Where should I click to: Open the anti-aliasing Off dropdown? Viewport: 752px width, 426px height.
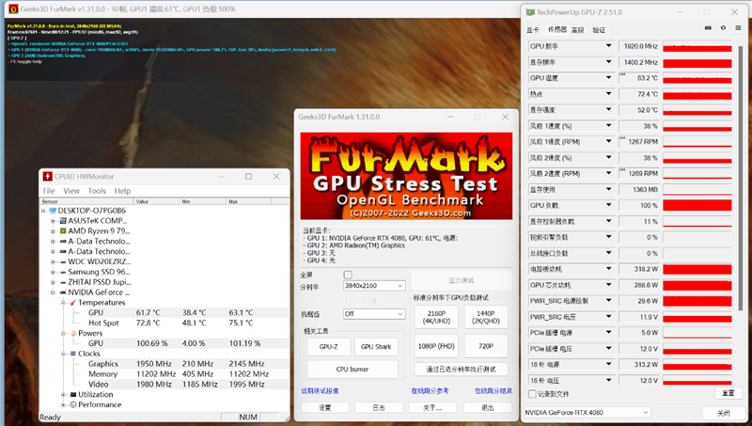pyautogui.click(x=374, y=314)
